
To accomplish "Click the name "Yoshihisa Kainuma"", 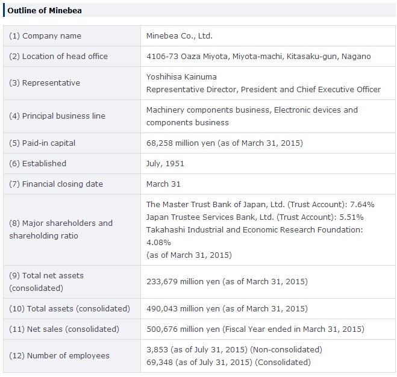I will (x=181, y=77).
